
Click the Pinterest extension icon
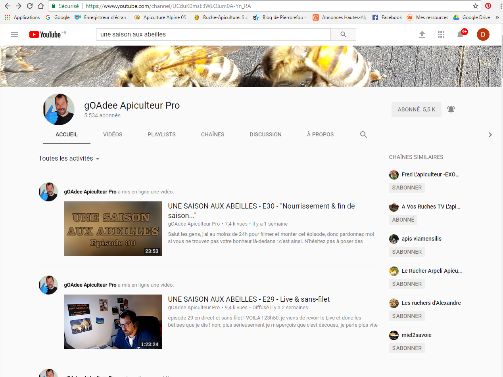[488, 6]
